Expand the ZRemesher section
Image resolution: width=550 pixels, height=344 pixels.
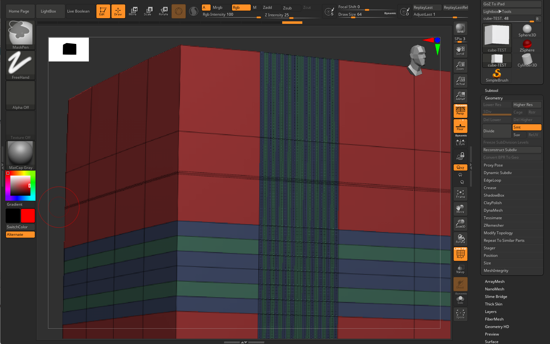pyautogui.click(x=493, y=225)
